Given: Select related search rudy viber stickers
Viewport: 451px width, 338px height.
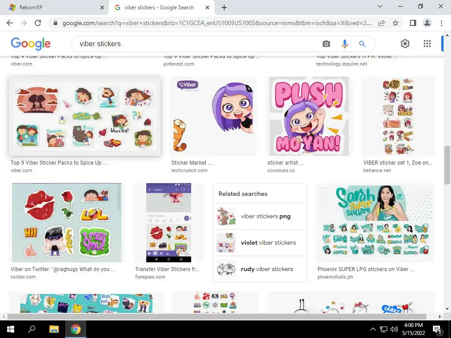Looking at the screenshot, I should (260, 269).
